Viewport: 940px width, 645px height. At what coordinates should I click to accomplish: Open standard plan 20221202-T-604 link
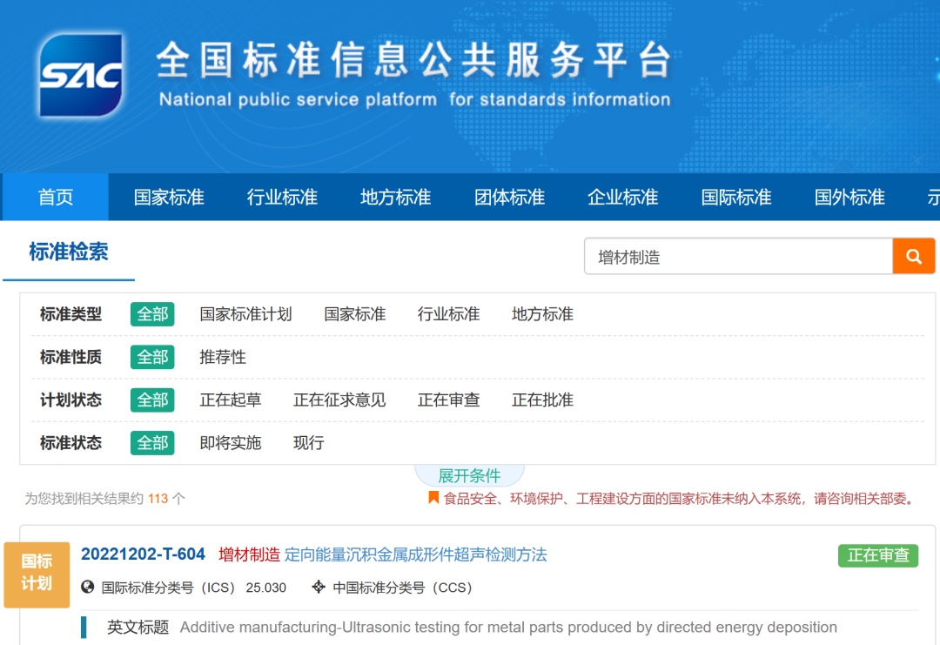click(x=143, y=554)
